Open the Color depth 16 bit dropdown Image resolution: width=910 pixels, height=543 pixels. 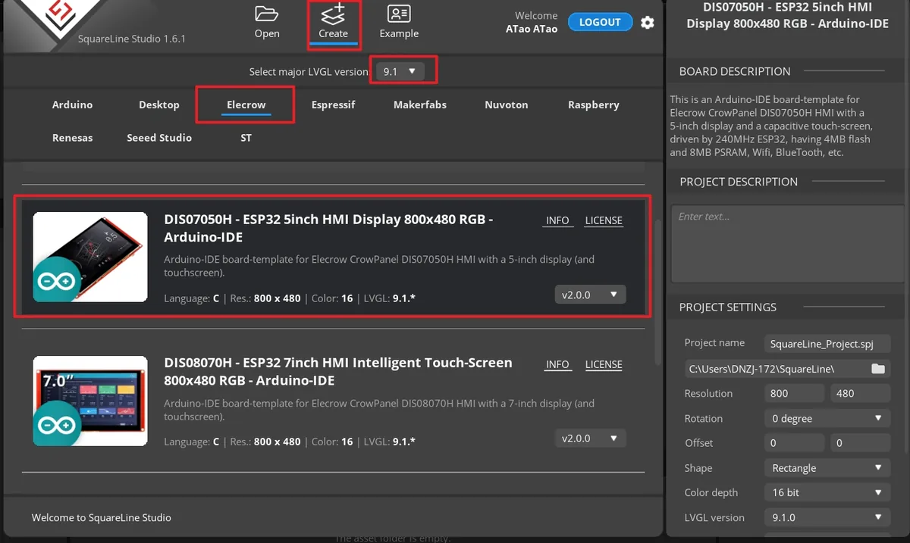click(x=827, y=492)
